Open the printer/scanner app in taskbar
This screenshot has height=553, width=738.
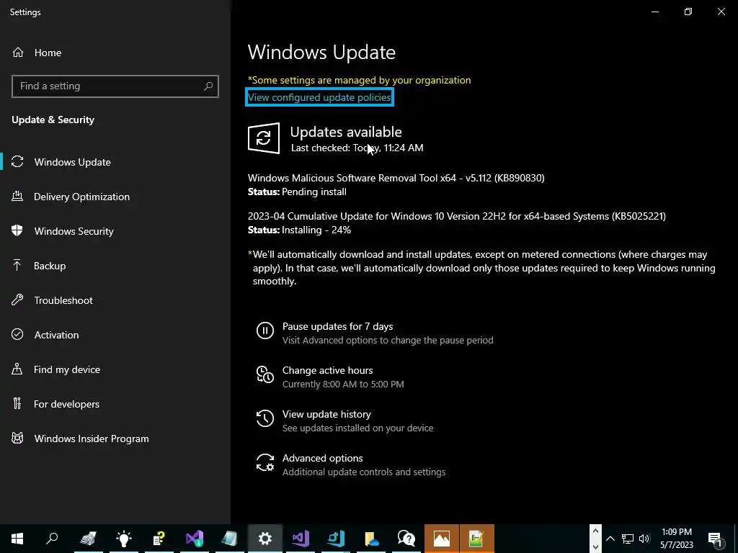tap(88, 539)
